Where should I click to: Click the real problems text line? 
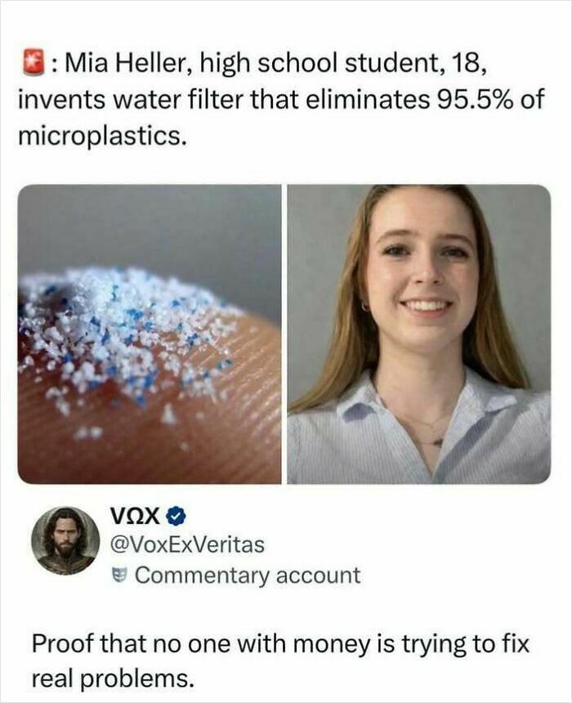click(x=113, y=680)
